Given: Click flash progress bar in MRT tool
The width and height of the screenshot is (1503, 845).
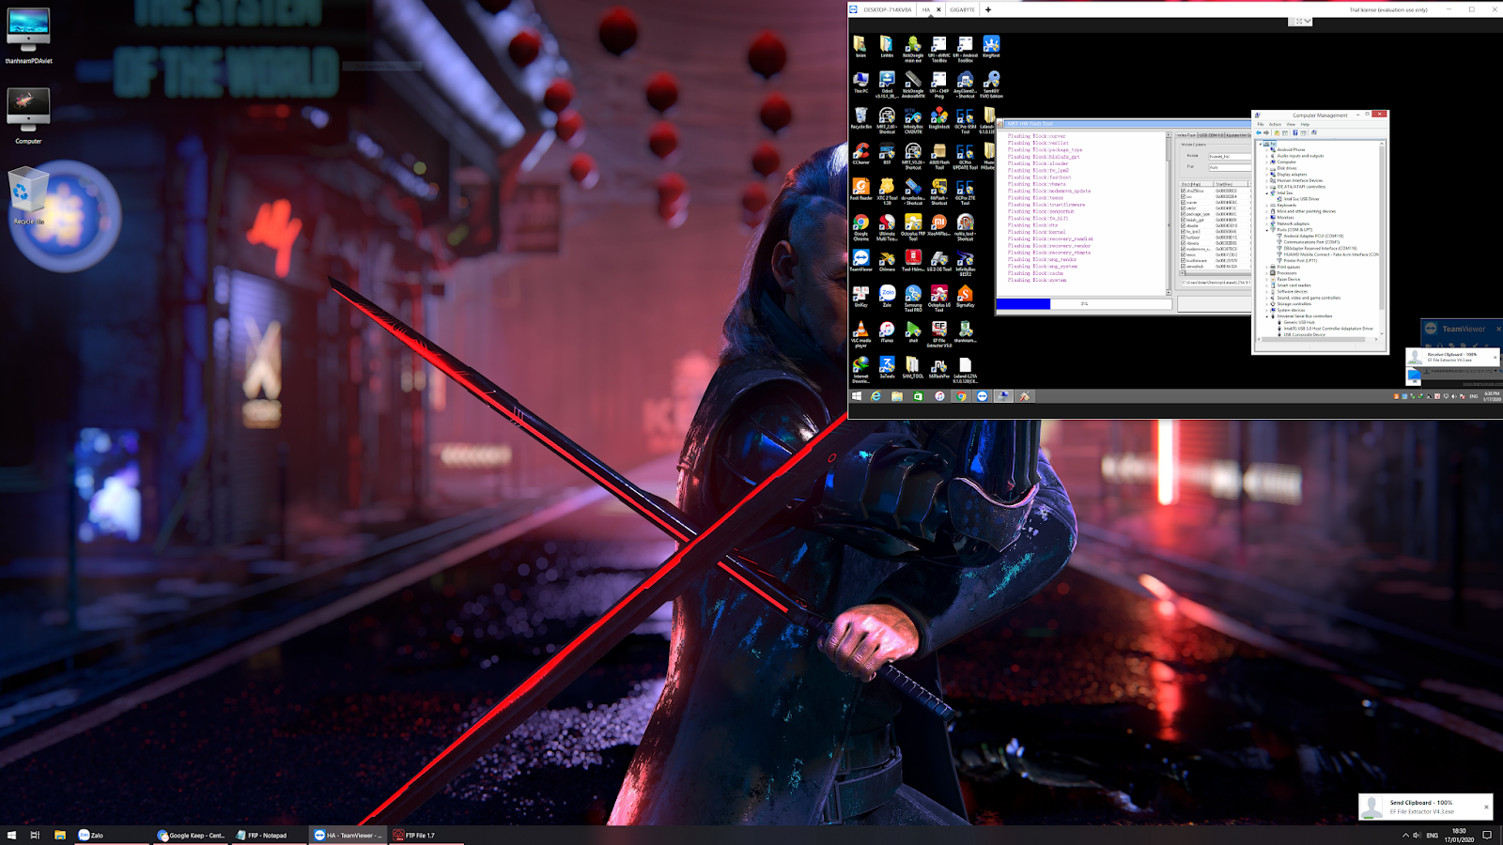Looking at the screenshot, I should pos(1083,304).
